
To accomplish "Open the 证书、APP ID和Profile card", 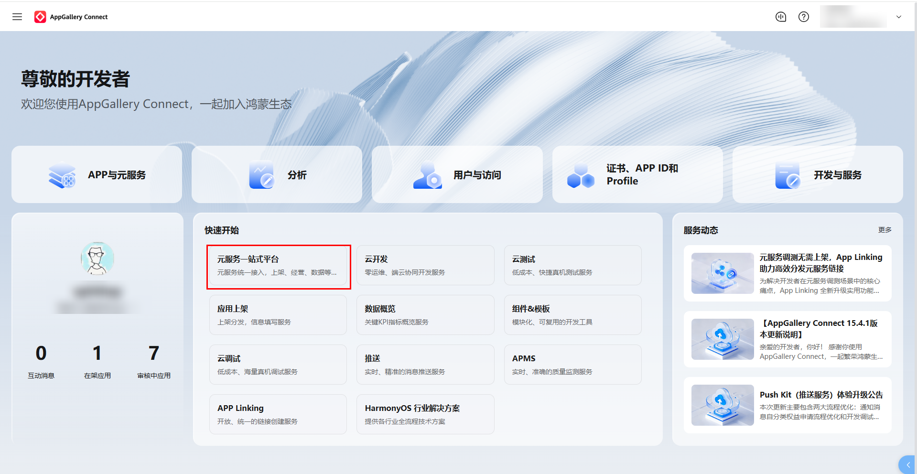I will tap(637, 174).
